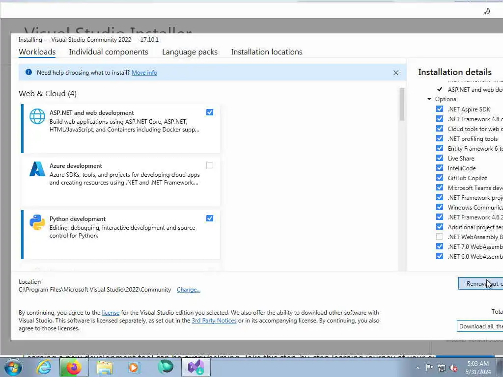Viewport: 503px width, 377px height.
Task: Click the Change... location link
Action: point(189,290)
